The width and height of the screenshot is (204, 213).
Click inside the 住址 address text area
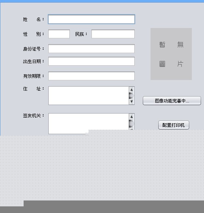point(89,95)
